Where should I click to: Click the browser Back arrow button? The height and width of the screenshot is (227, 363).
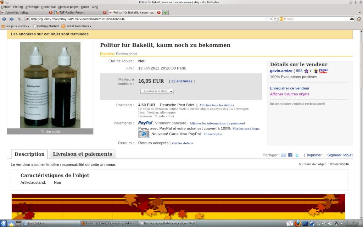[x=4, y=19]
